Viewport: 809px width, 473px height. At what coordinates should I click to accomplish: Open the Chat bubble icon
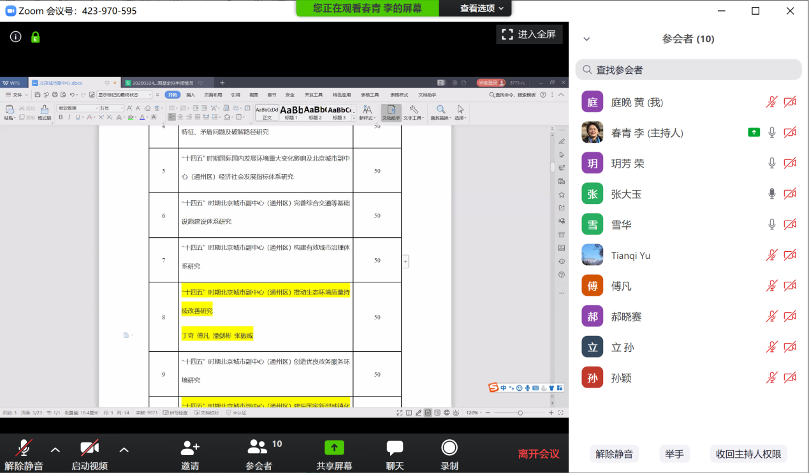pos(395,448)
